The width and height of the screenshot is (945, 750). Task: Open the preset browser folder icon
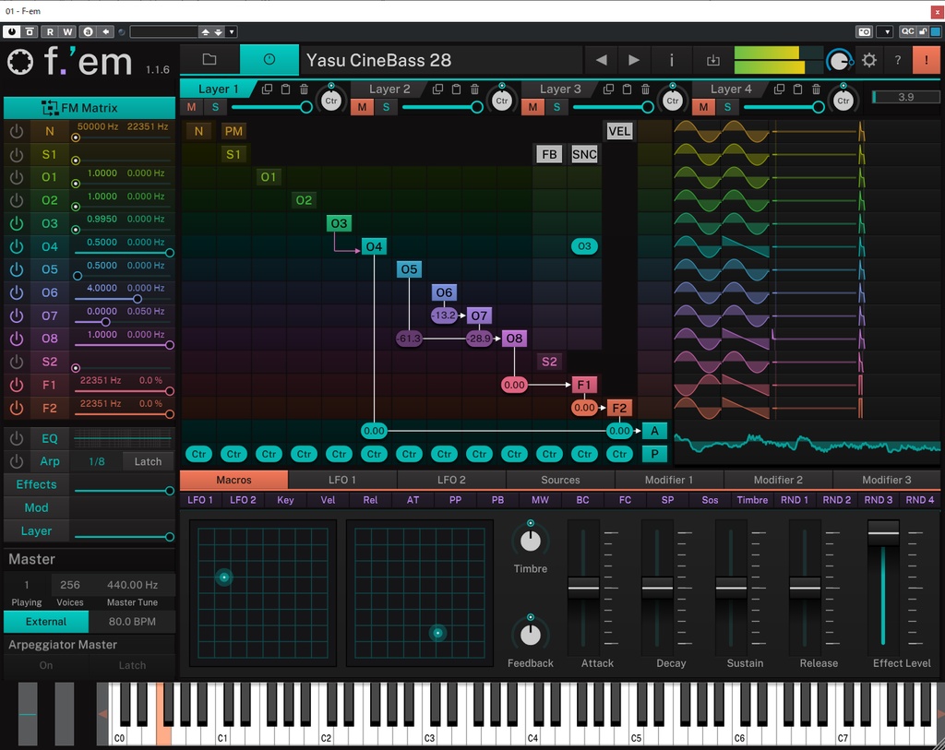click(209, 59)
